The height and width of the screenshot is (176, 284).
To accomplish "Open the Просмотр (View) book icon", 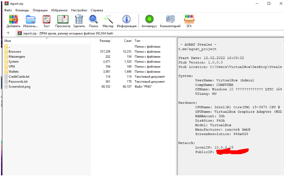I will tap(63, 19).
